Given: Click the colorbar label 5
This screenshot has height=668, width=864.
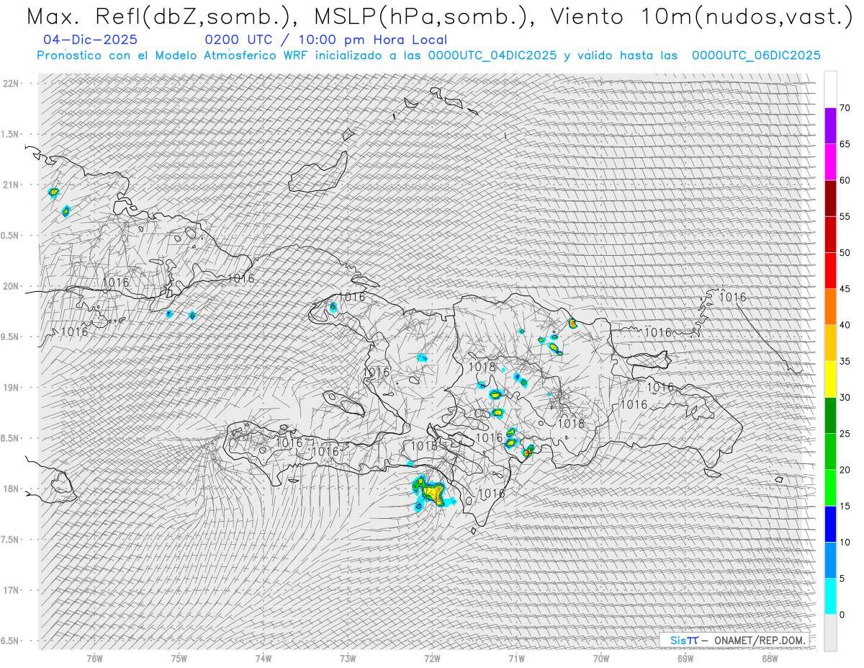Looking at the screenshot, I should coord(842,579).
